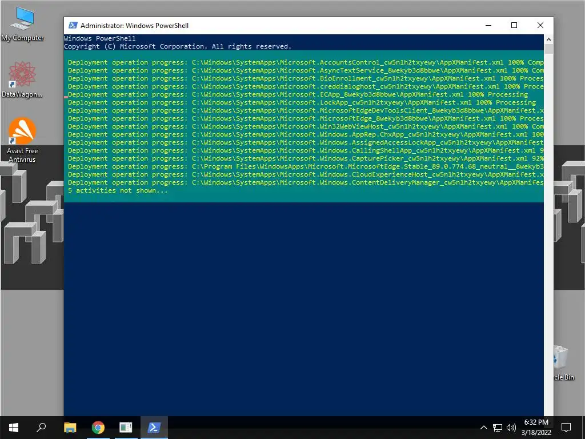Click the microsoft.creddialoghost progress line
The height and width of the screenshot is (439, 585).
[306, 86]
